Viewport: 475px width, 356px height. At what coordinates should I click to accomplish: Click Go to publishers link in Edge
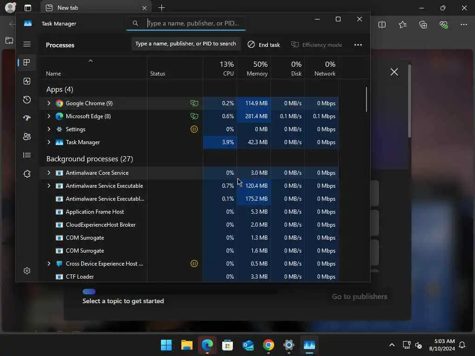point(359,297)
